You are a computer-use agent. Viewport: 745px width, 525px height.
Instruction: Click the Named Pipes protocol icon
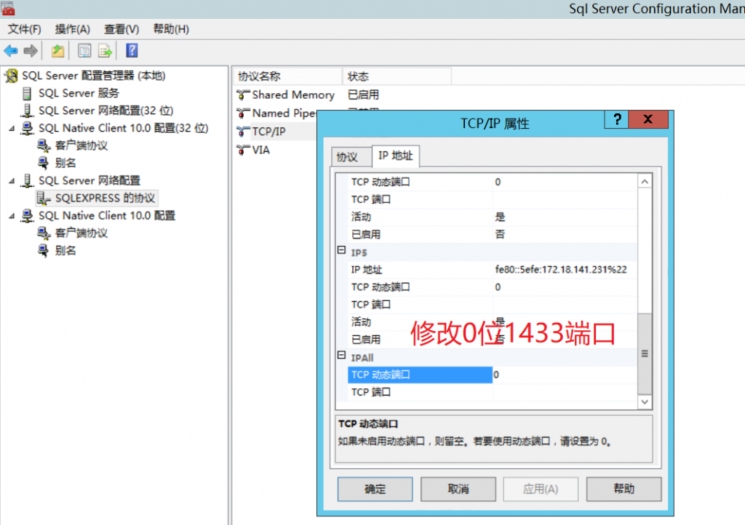click(x=243, y=113)
